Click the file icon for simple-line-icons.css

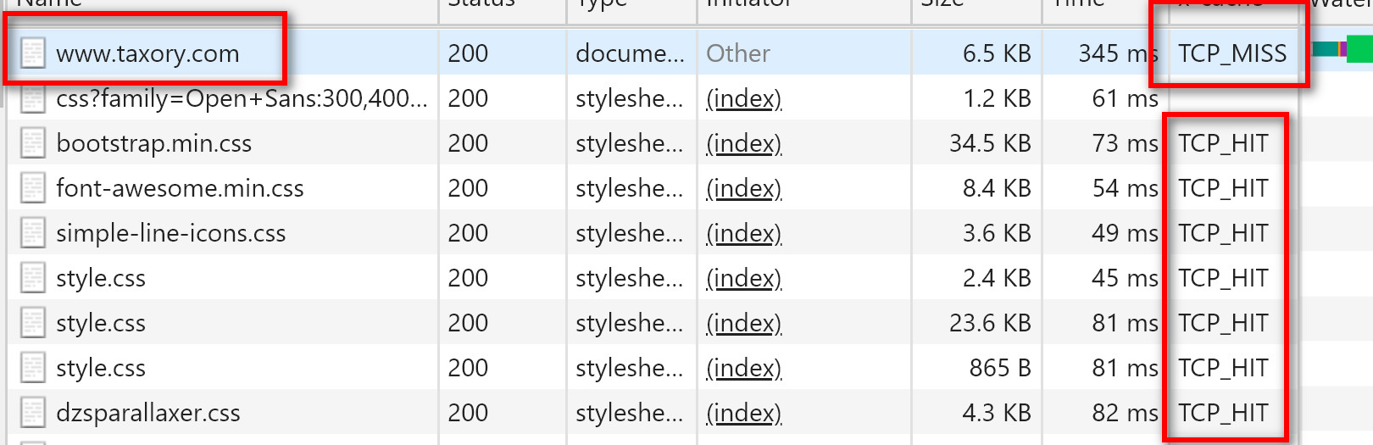pyautogui.click(x=32, y=232)
